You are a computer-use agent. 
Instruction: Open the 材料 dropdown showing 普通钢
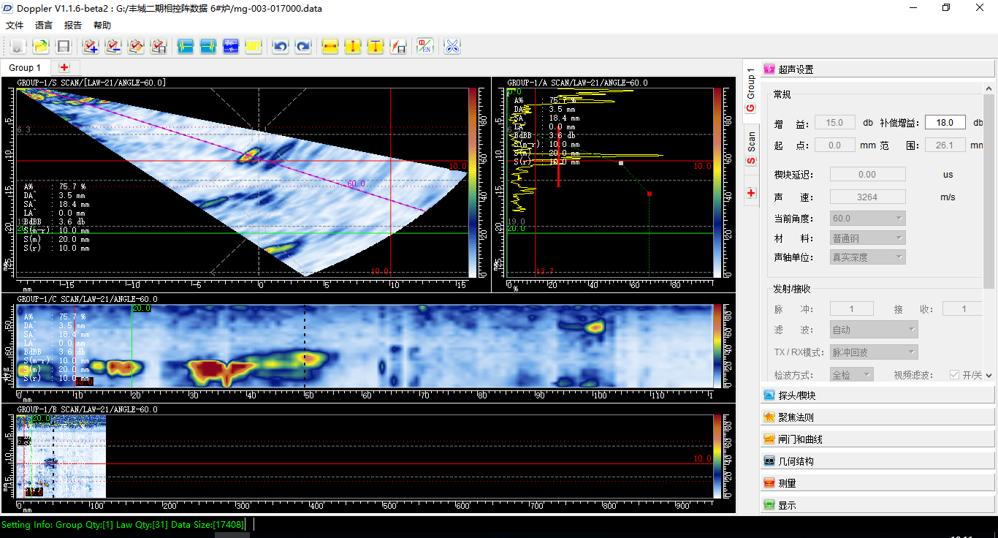pyautogui.click(x=868, y=238)
